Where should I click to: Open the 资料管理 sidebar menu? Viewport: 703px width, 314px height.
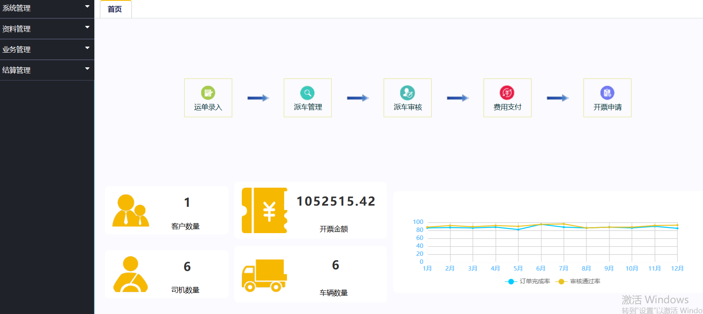coord(47,29)
